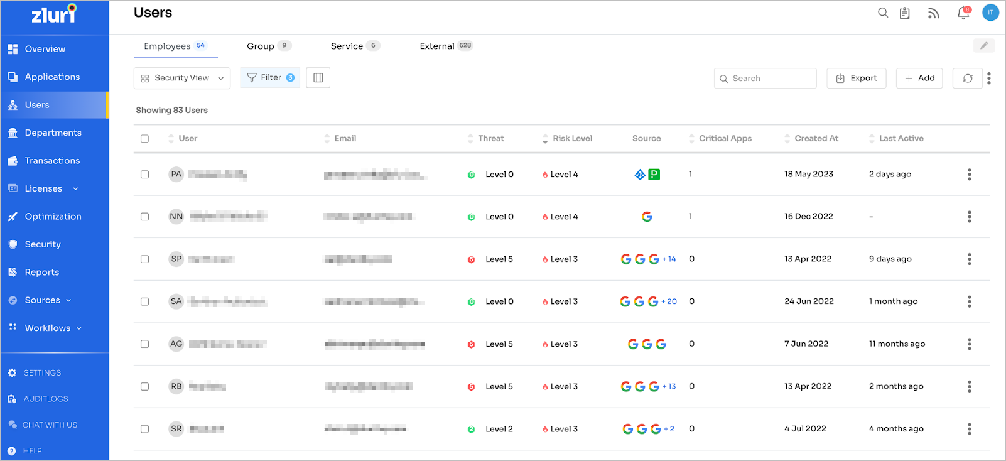
Task: Open row actions for RB user
Action: (970, 387)
